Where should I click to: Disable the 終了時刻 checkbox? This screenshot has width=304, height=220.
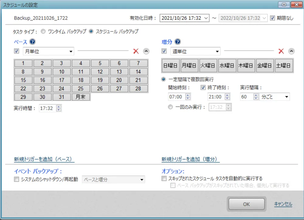[203, 88]
